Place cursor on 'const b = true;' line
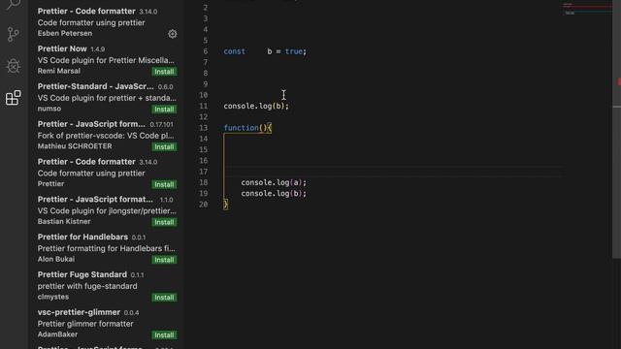Viewport: 621px width, 349px height. click(x=265, y=51)
